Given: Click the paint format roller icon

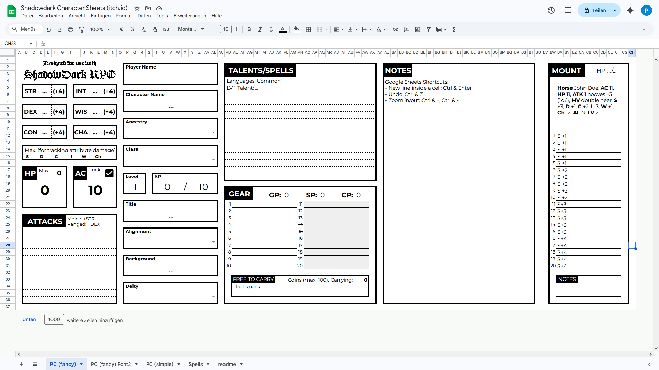Looking at the screenshot, I should click(81, 29).
